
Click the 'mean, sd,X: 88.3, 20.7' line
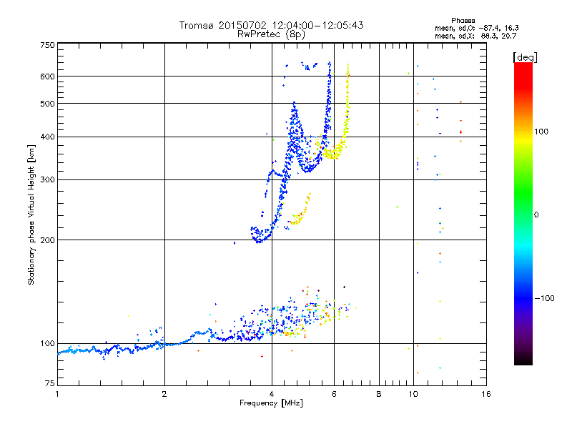(x=475, y=36)
